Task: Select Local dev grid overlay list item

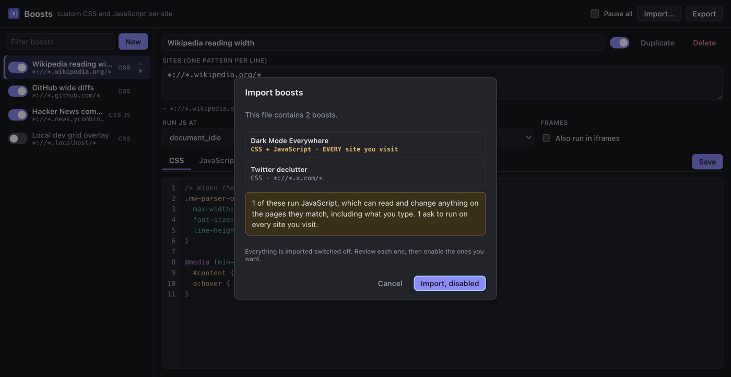Action: tap(77, 138)
